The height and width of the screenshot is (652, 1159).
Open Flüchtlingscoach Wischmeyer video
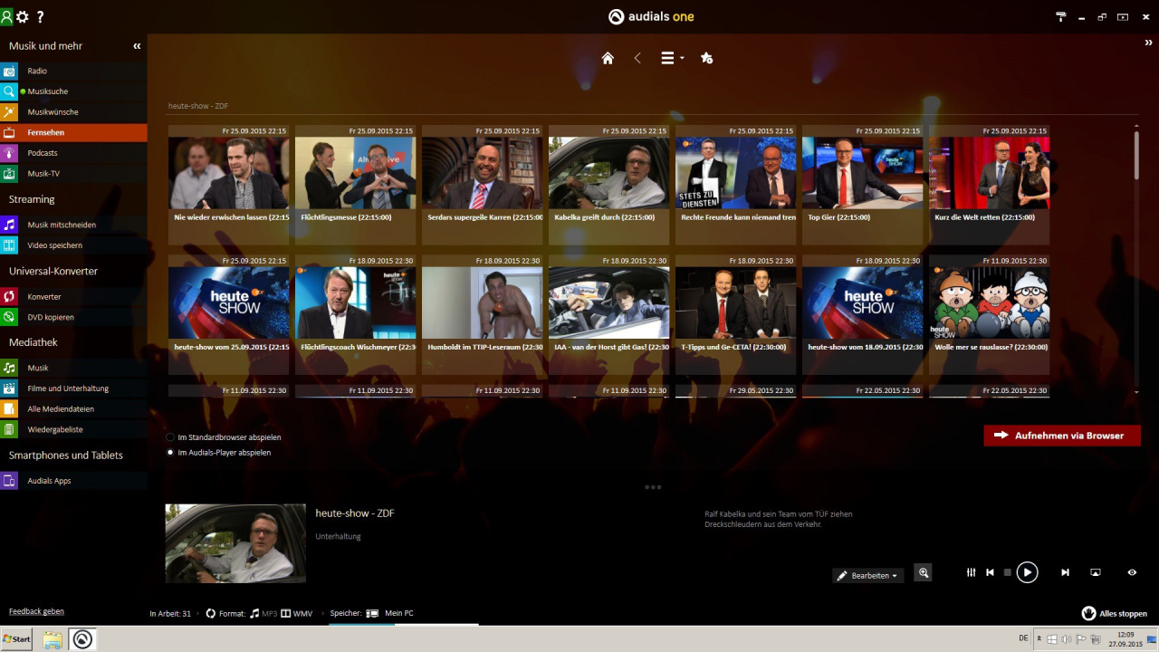[356, 302]
